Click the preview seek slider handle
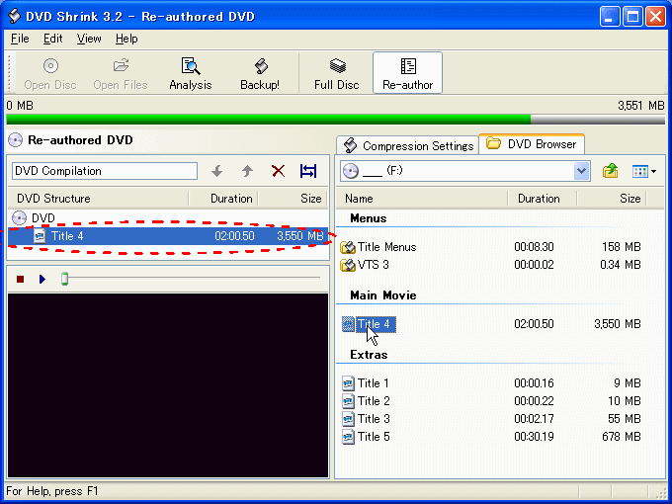This screenshot has width=672, height=504. [65, 280]
